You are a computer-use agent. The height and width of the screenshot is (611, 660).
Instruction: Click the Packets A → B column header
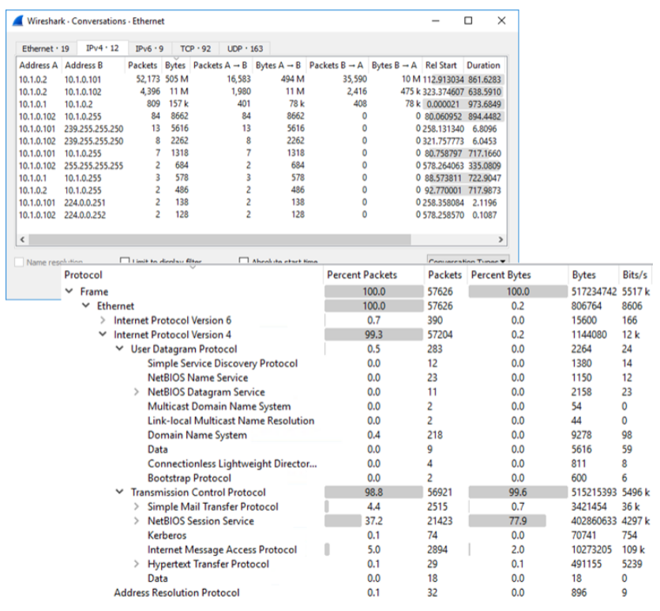pyautogui.click(x=220, y=66)
